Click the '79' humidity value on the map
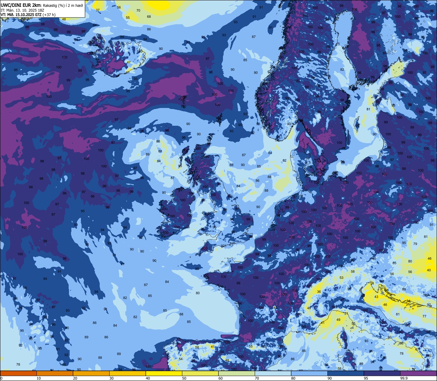This screenshot has width=437, height=381. click(x=415, y=244)
